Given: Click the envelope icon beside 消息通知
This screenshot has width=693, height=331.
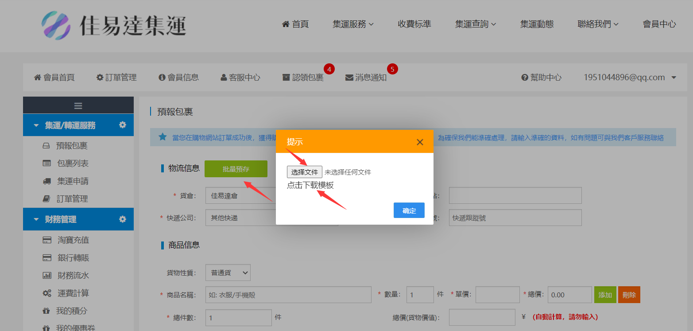Looking at the screenshot, I should (349, 78).
